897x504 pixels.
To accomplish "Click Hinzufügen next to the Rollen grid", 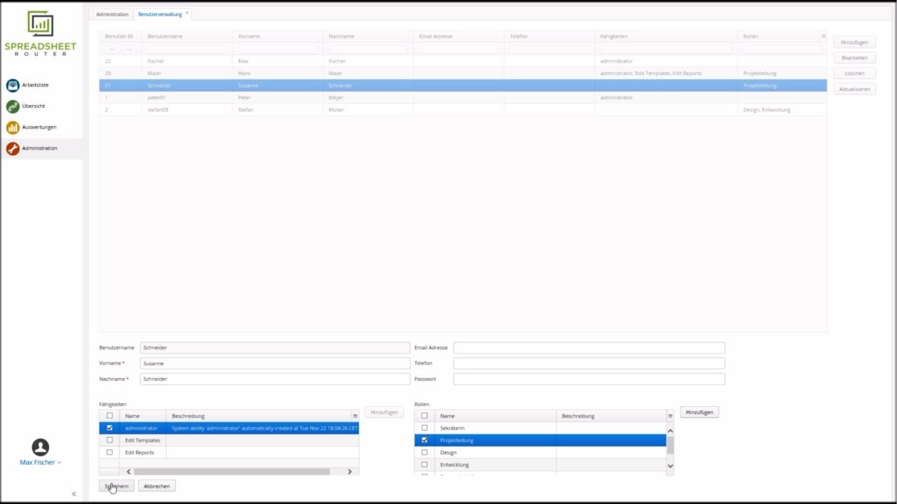I will click(699, 412).
